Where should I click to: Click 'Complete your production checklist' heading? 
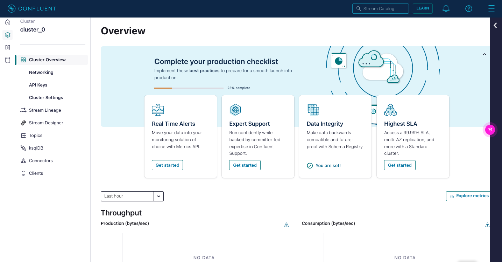216,62
